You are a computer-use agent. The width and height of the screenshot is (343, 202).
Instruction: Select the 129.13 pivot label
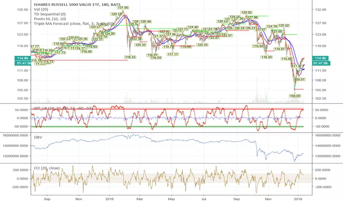click(x=116, y=14)
